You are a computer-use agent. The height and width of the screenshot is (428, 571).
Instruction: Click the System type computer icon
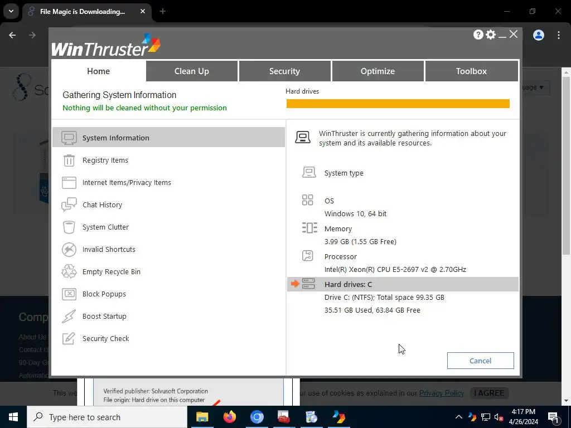pyautogui.click(x=309, y=172)
